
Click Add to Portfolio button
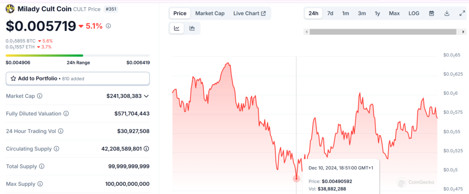77,78
